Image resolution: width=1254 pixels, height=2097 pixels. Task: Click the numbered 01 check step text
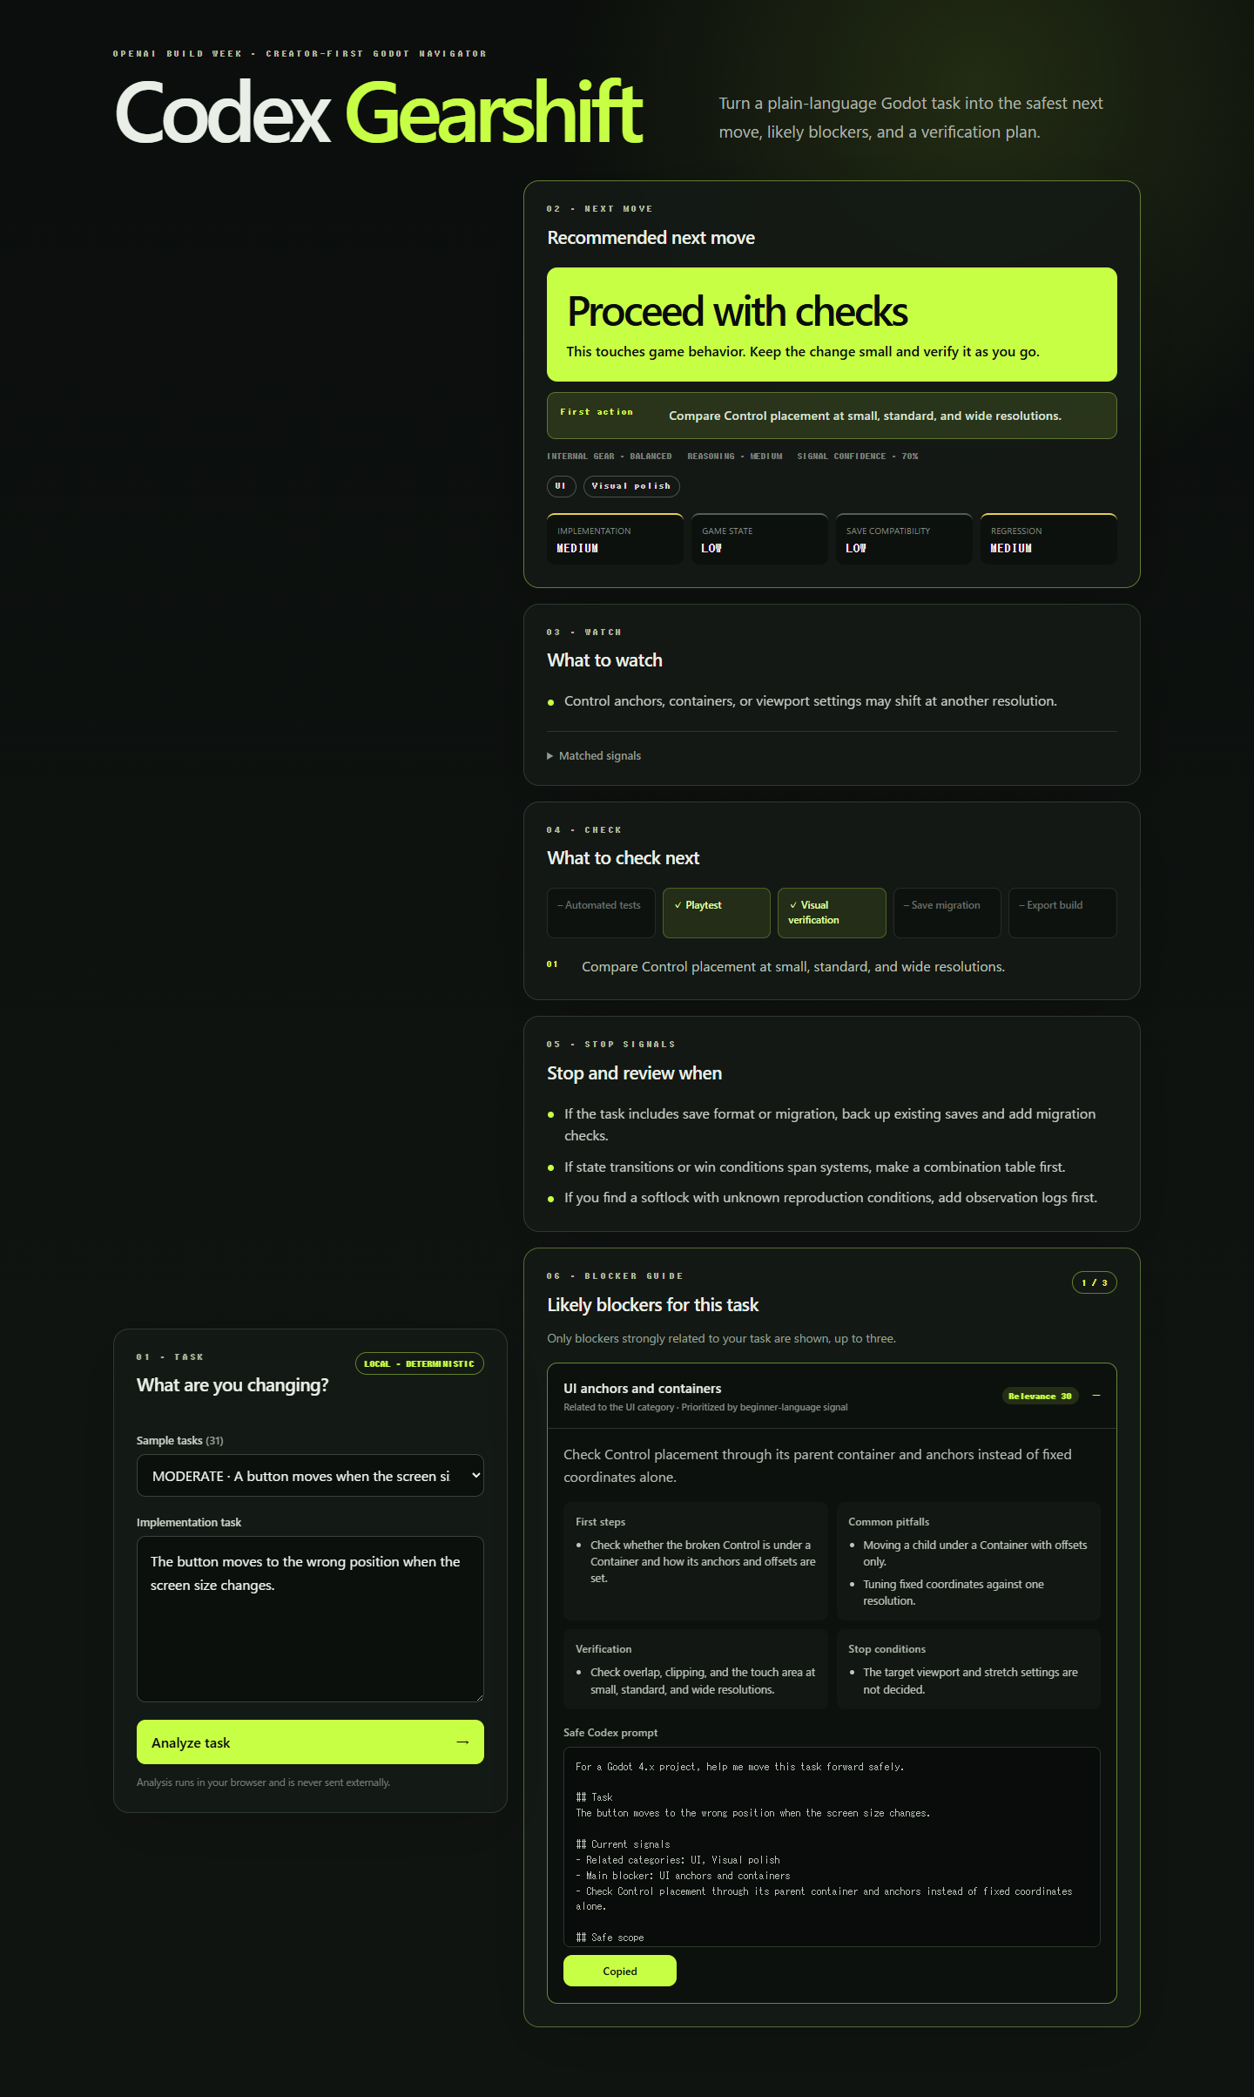point(793,967)
